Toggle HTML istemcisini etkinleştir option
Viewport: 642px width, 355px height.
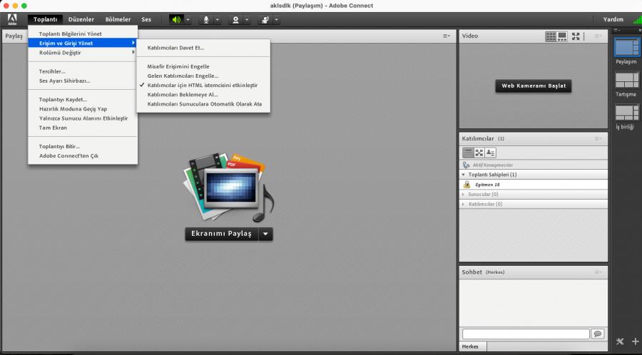coord(202,85)
